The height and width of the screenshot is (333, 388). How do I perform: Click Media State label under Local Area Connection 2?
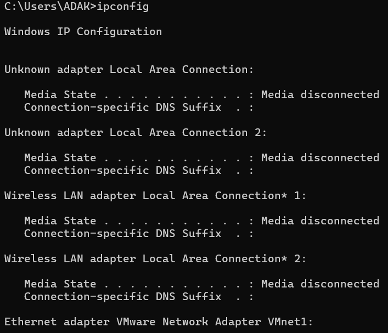(x=60, y=158)
